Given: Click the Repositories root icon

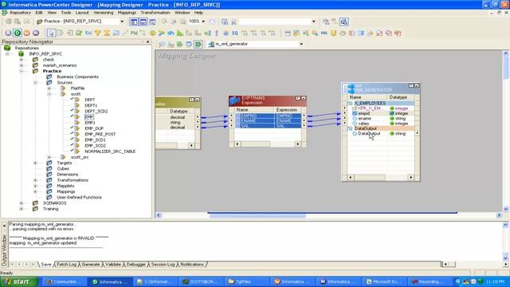Looking at the screenshot, I should pyautogui.click(x=7, y=48).
